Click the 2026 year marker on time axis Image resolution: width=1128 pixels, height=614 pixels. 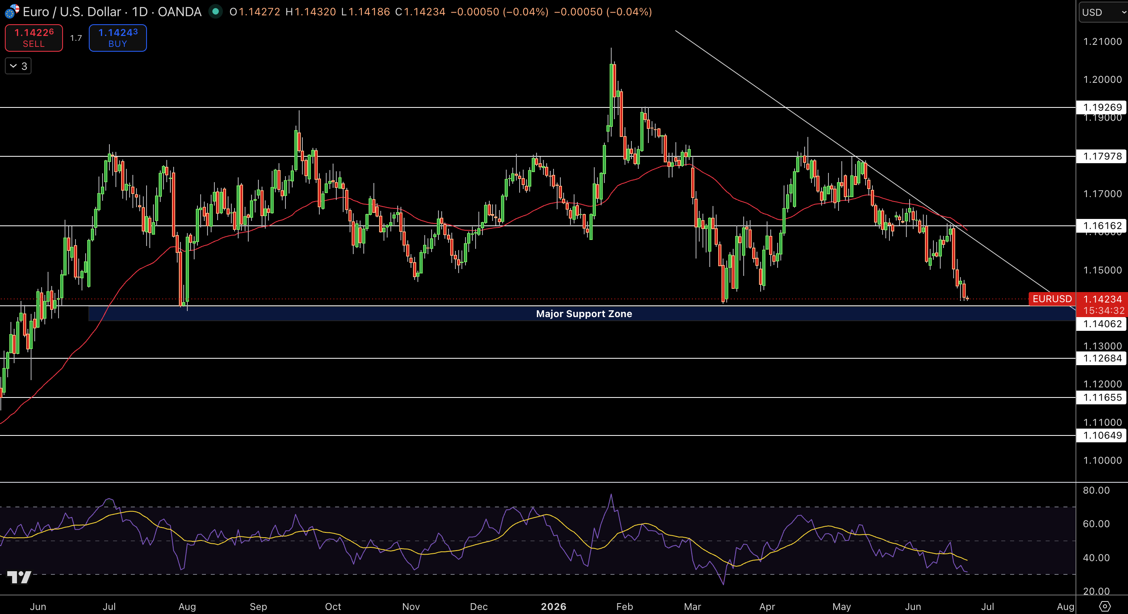coord(554,607)
